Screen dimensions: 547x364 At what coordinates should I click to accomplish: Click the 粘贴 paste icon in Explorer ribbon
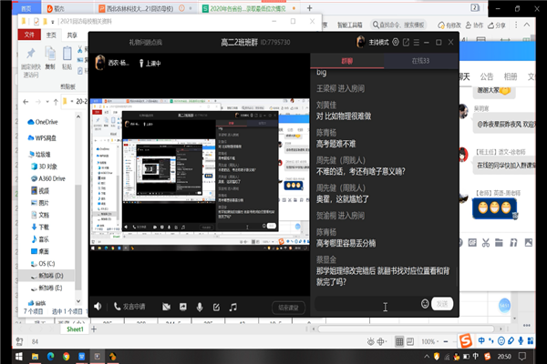click(x=67, y=54)
